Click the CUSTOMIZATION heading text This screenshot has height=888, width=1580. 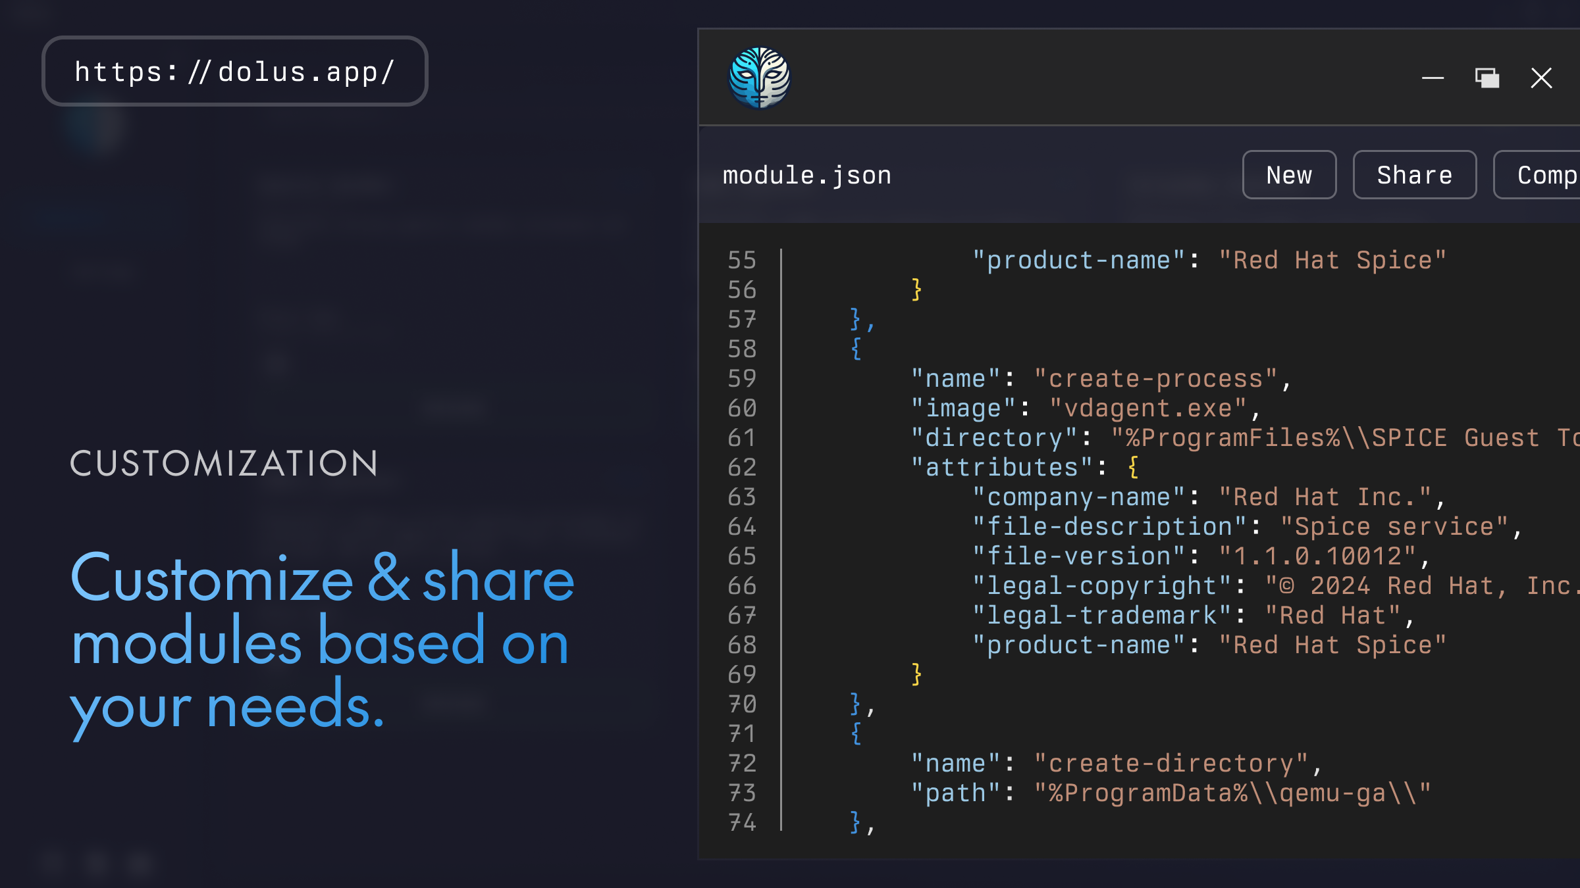coord(224,463)
